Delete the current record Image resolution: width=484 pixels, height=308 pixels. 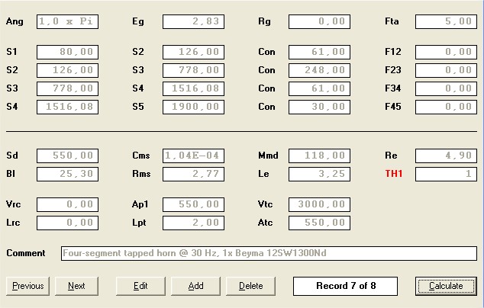(250, 286)
